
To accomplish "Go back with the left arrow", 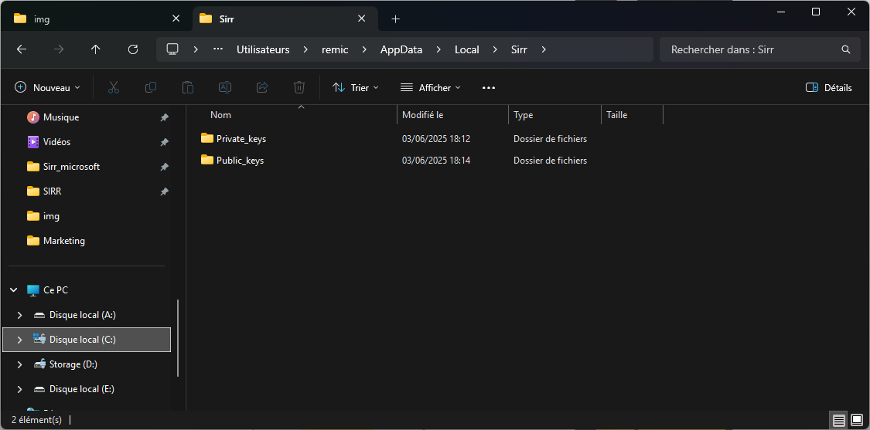I will click(x=22, y=49).
